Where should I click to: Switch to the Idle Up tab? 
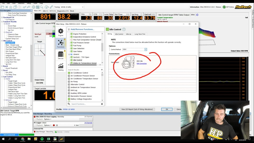[129, 34]
